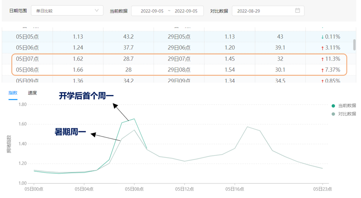Click the 2022-08-29 comparison date input

point(263,11)
